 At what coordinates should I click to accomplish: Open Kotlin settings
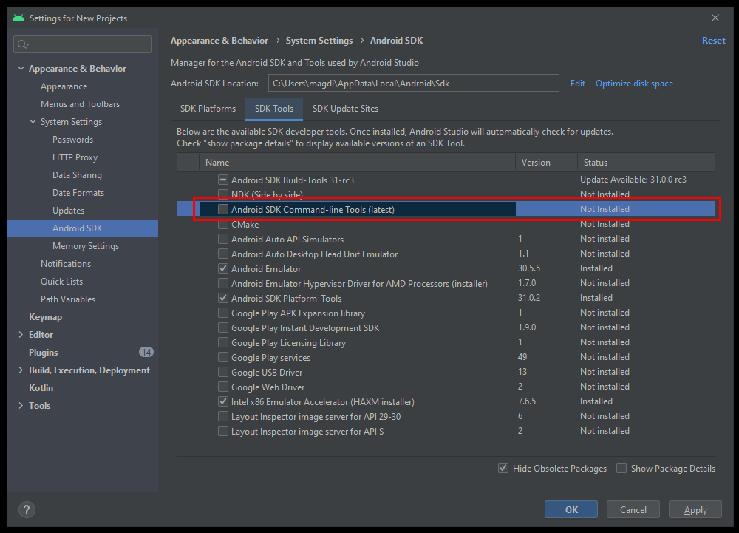point(41,388)
